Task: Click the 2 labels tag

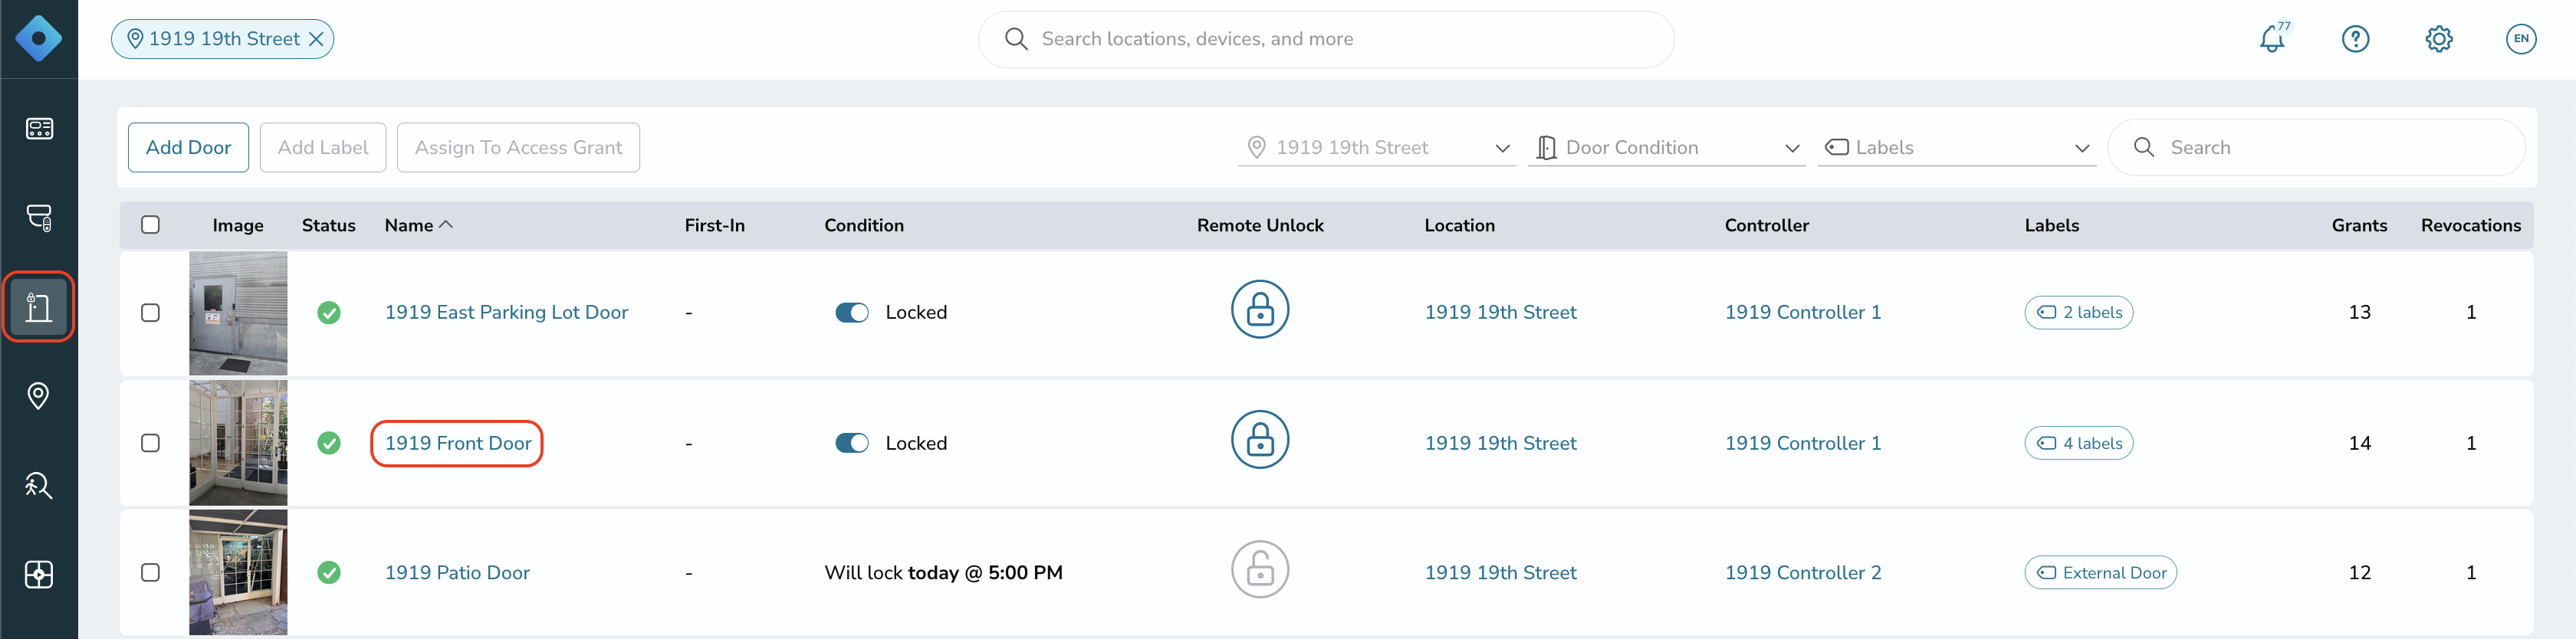Action: tap(2079, 313)
